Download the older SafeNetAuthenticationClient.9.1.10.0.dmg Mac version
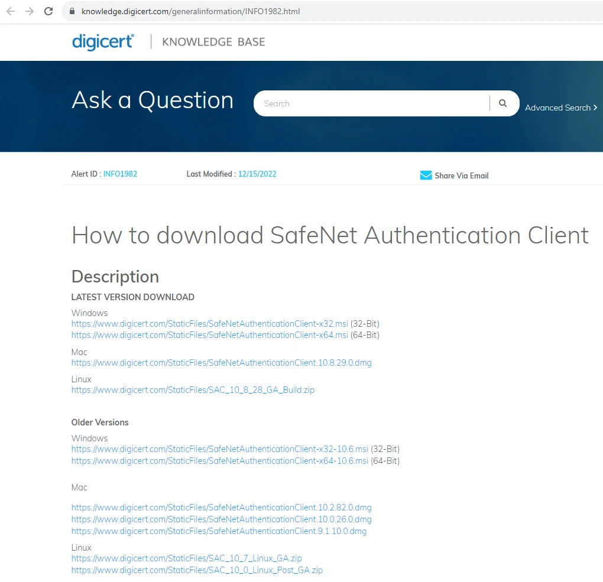Screen dimensions: 603x582 (219, 531)
